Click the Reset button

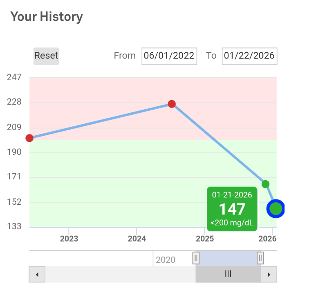click(x=46, y=56)
